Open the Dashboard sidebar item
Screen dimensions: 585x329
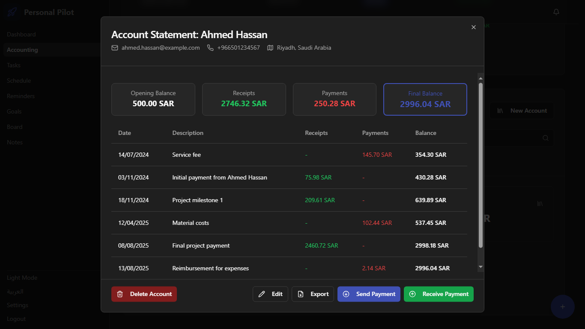click(x=21, y=34)
